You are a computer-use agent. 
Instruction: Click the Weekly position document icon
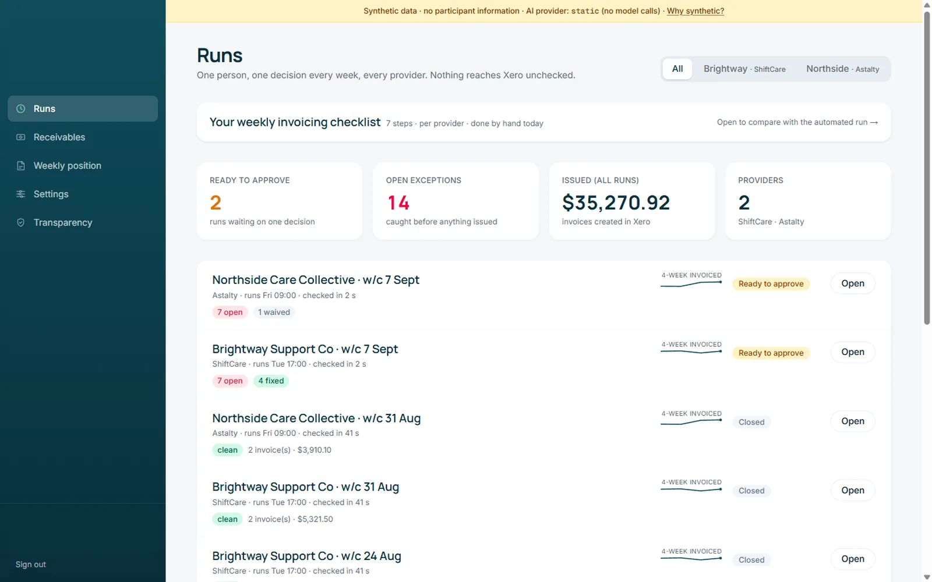(x=21, y=166)
